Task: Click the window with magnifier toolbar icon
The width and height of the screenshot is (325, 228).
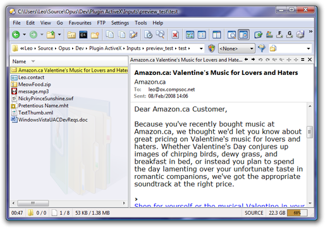Action: click(x=231, y=35)
